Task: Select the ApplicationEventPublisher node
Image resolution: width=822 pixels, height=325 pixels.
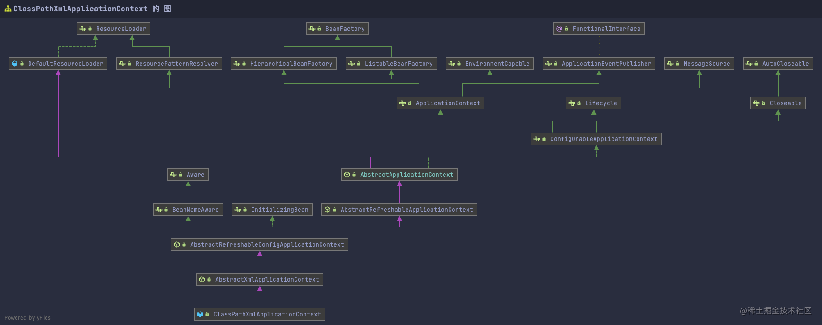Action: (x=599, y=64)
